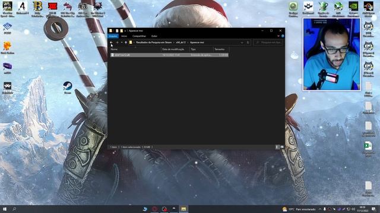Switch to the Início ribbon tab
380x213 pixels.
124,36
